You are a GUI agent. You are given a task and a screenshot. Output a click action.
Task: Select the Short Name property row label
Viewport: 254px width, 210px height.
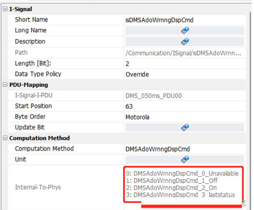(31, 19)
